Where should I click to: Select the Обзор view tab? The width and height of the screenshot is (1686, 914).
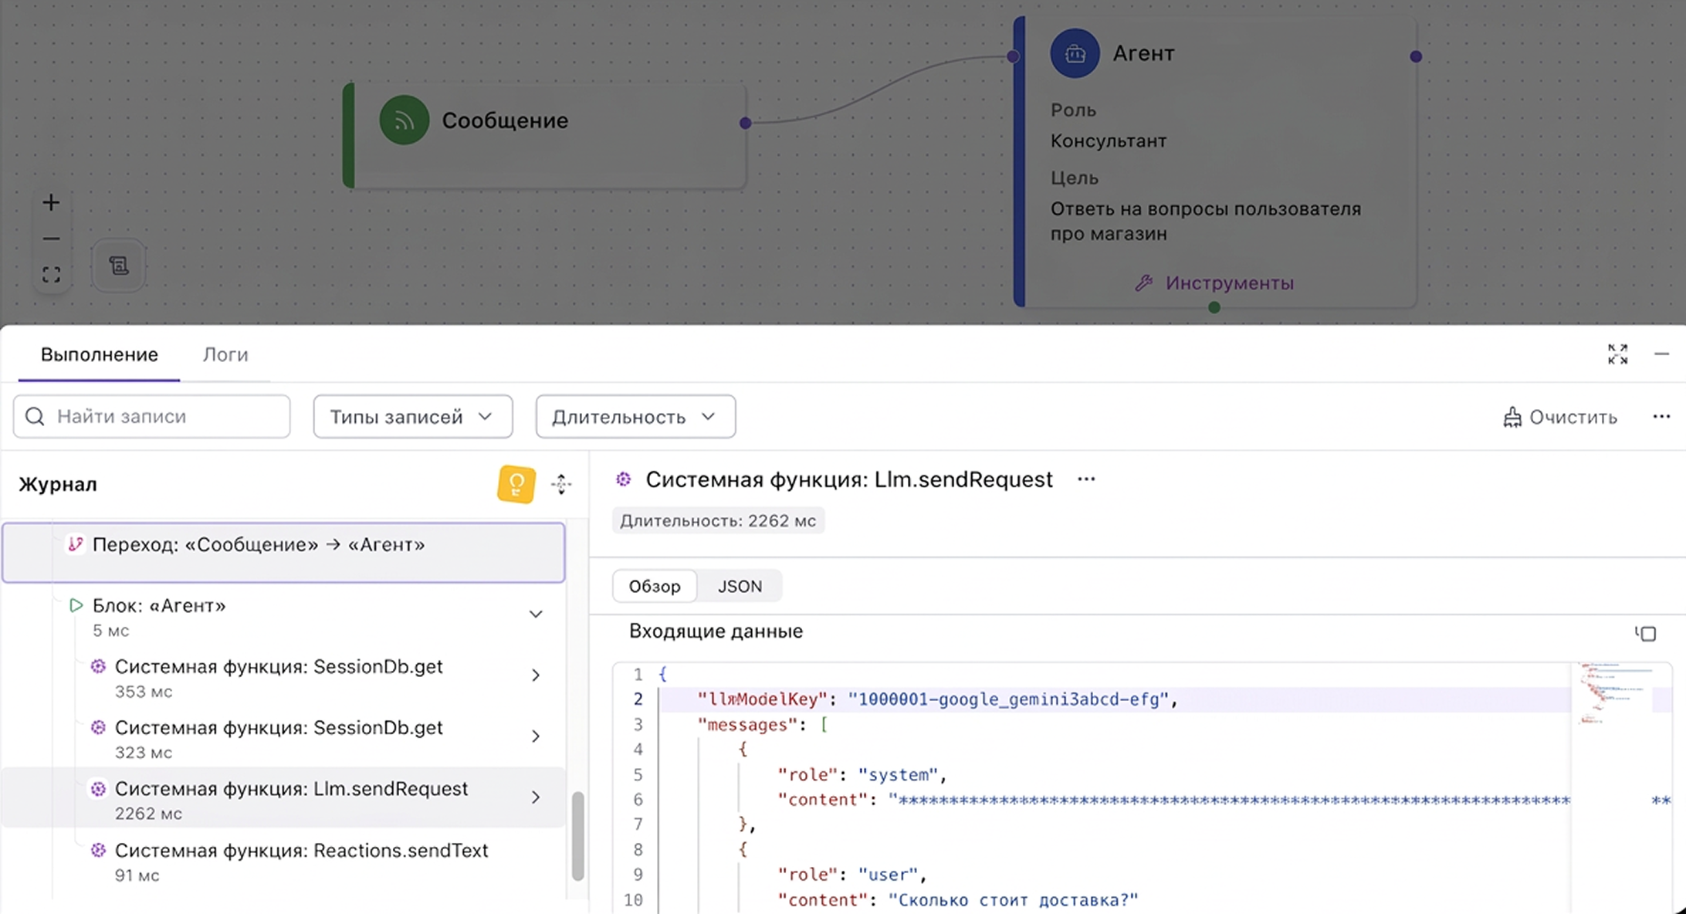[655, 586]
